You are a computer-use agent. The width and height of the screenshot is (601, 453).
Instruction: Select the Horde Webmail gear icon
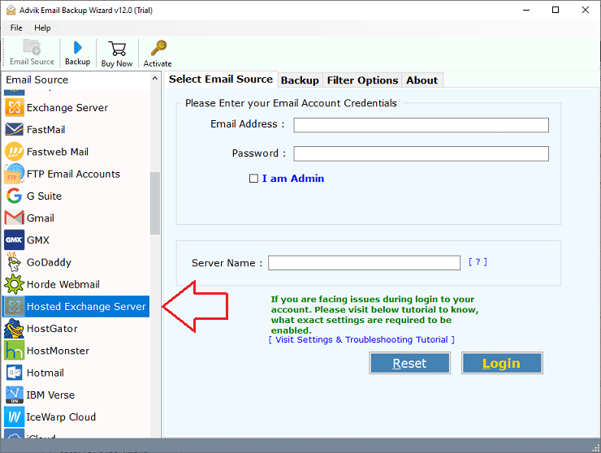[15, 284]
